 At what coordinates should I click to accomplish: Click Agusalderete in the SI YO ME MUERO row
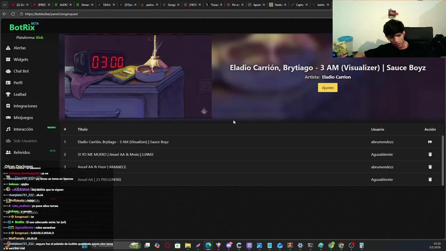382,154
